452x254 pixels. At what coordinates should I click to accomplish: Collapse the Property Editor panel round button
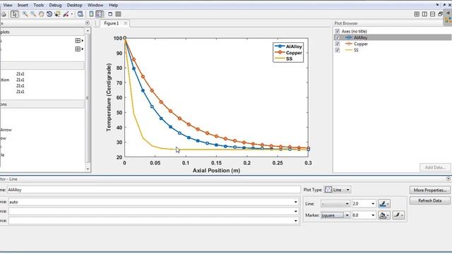point(448,179)
